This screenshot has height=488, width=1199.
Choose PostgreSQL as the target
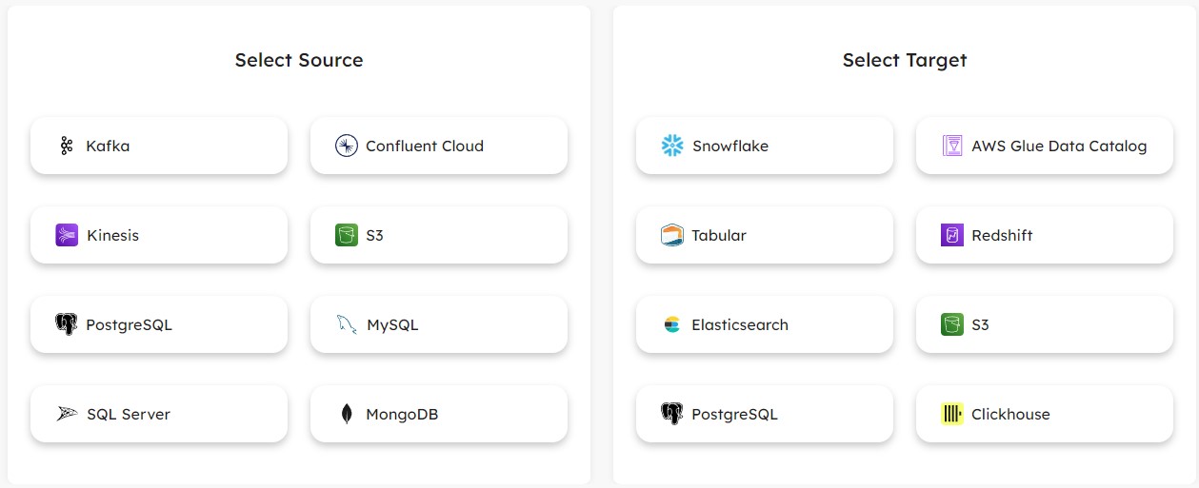tap(765, 415)
